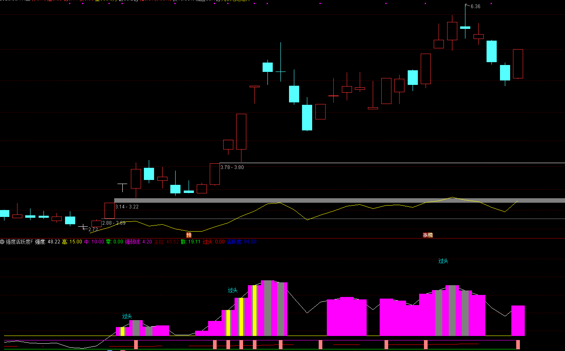Click the orange 预 marker icon
565x351 pixels.
[189, 235]
